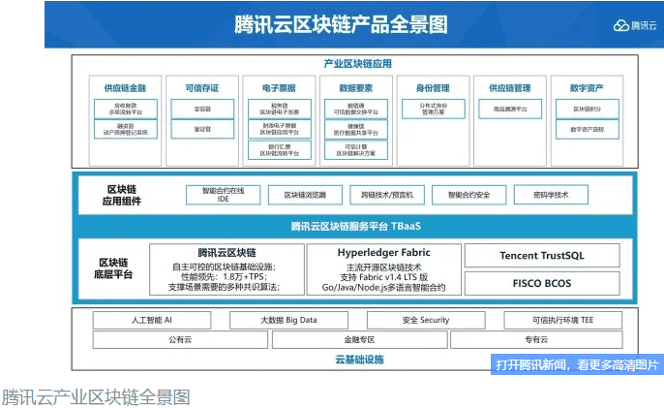Click the 分布式身份 管理方案 box
The image size is (664, 408).
pos(434,109)
